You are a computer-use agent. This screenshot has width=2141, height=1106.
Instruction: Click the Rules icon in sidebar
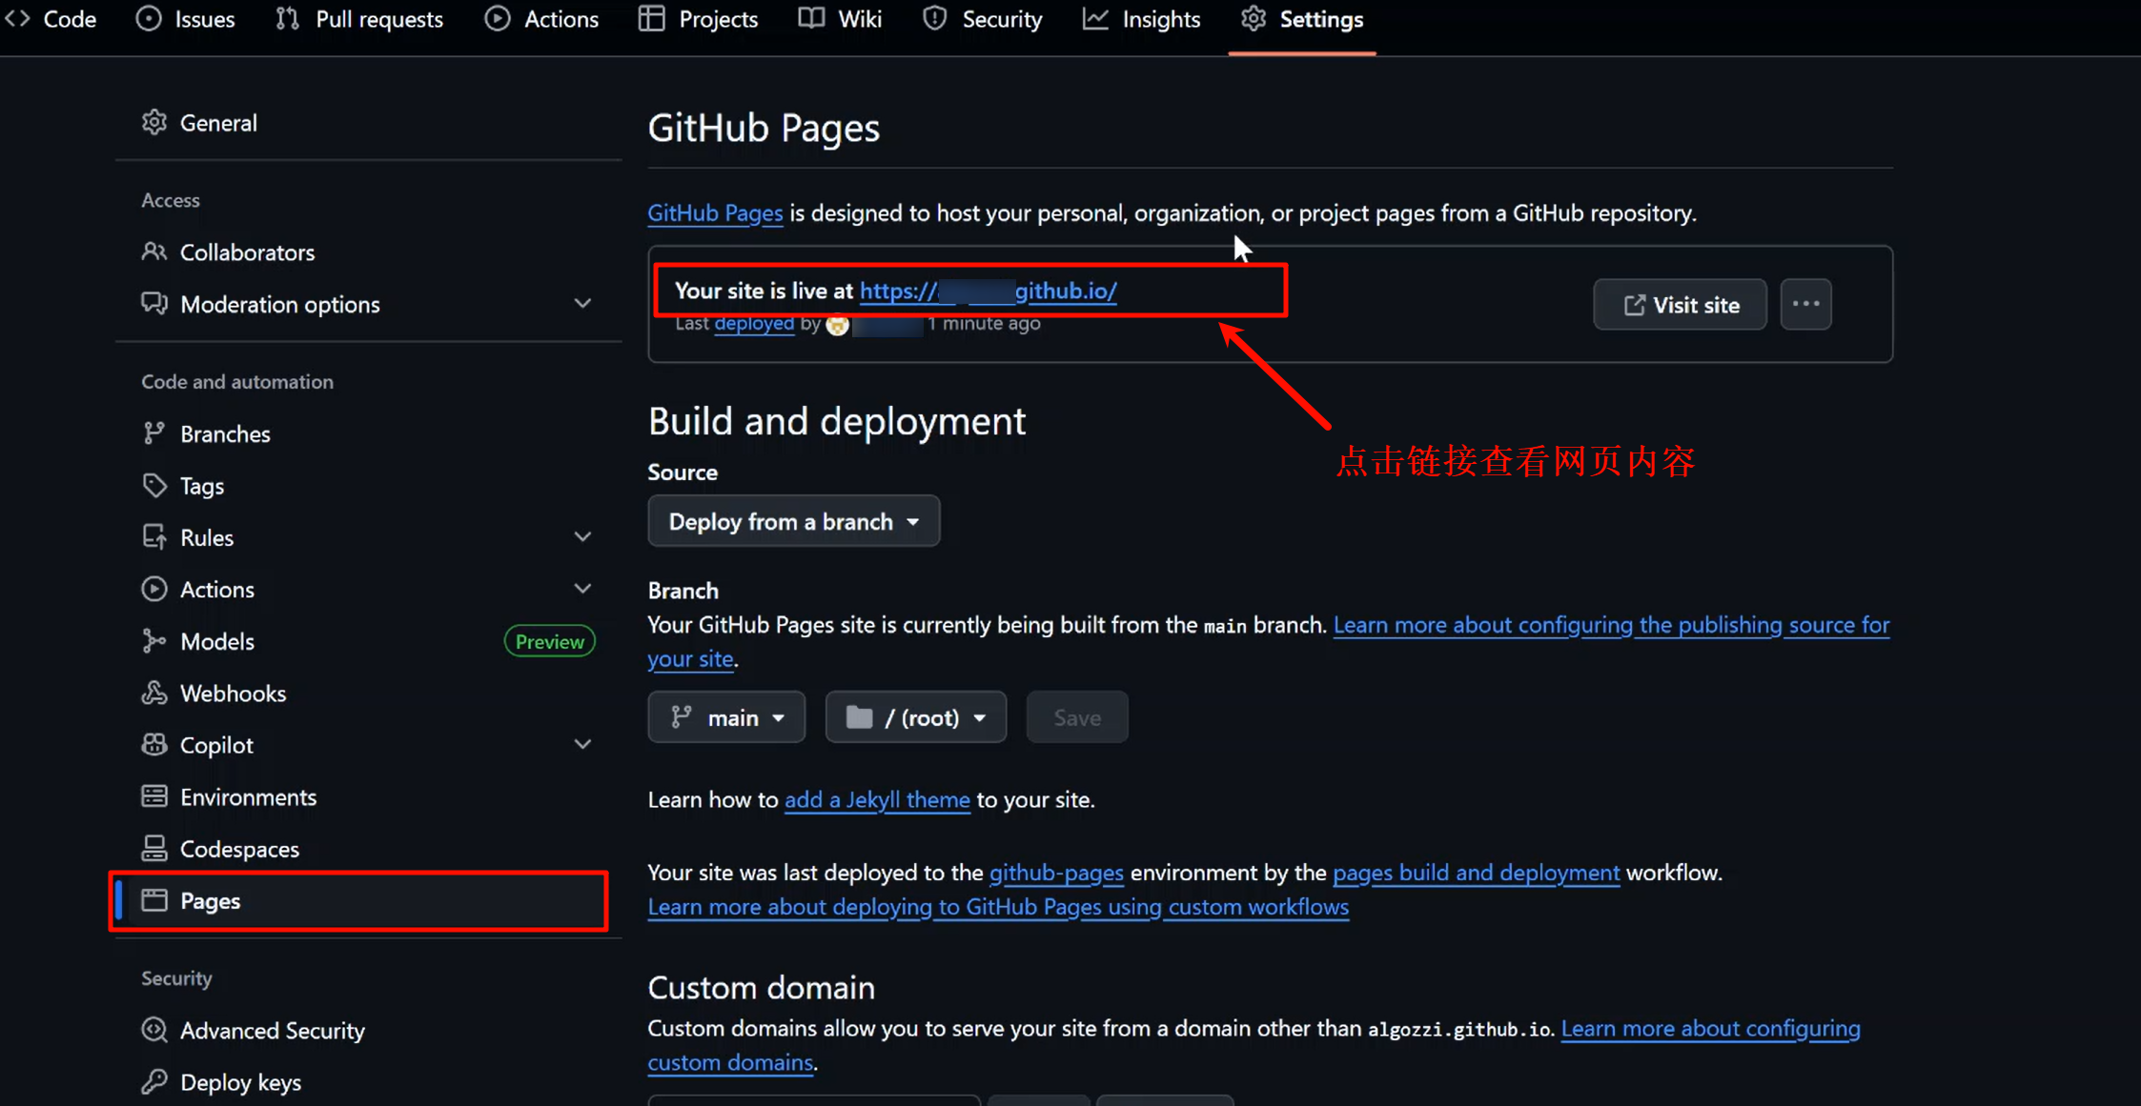coord(154,537)
